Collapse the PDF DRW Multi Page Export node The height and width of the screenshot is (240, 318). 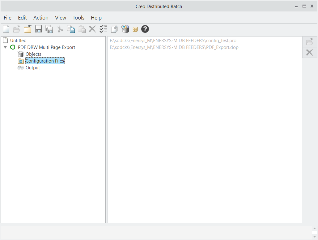tap(5, 47)
